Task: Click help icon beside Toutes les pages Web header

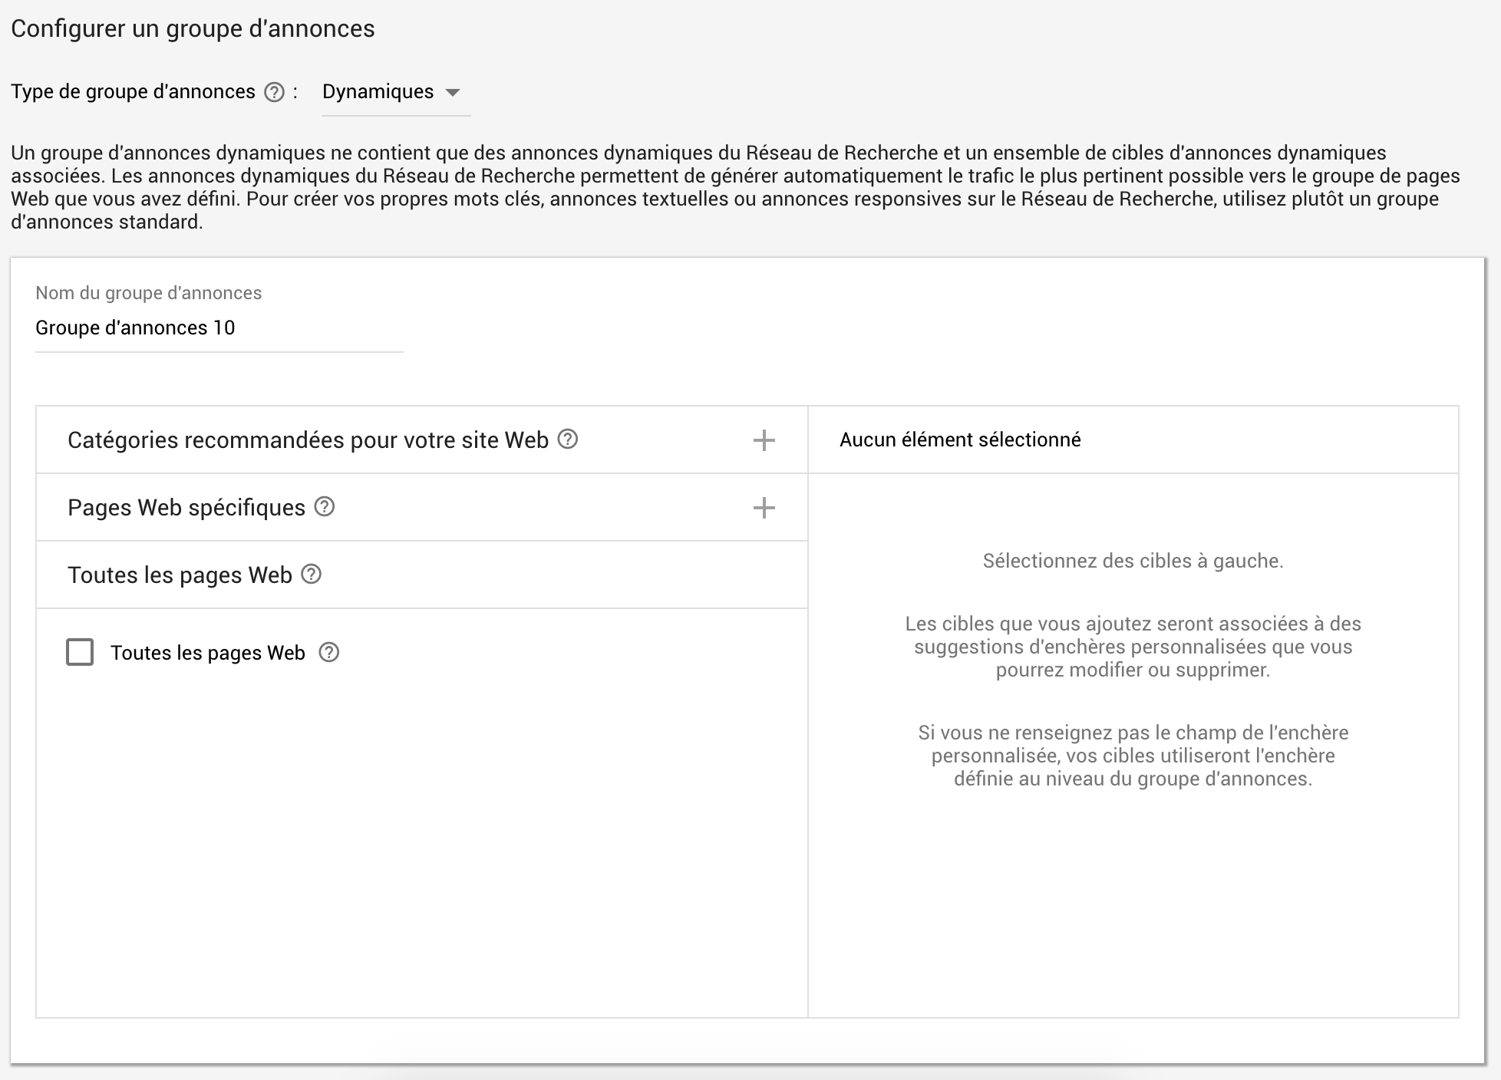Action: 311,575
